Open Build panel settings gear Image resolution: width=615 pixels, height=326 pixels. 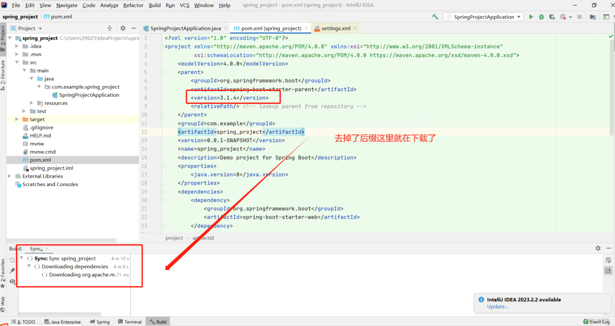[598, 248]
